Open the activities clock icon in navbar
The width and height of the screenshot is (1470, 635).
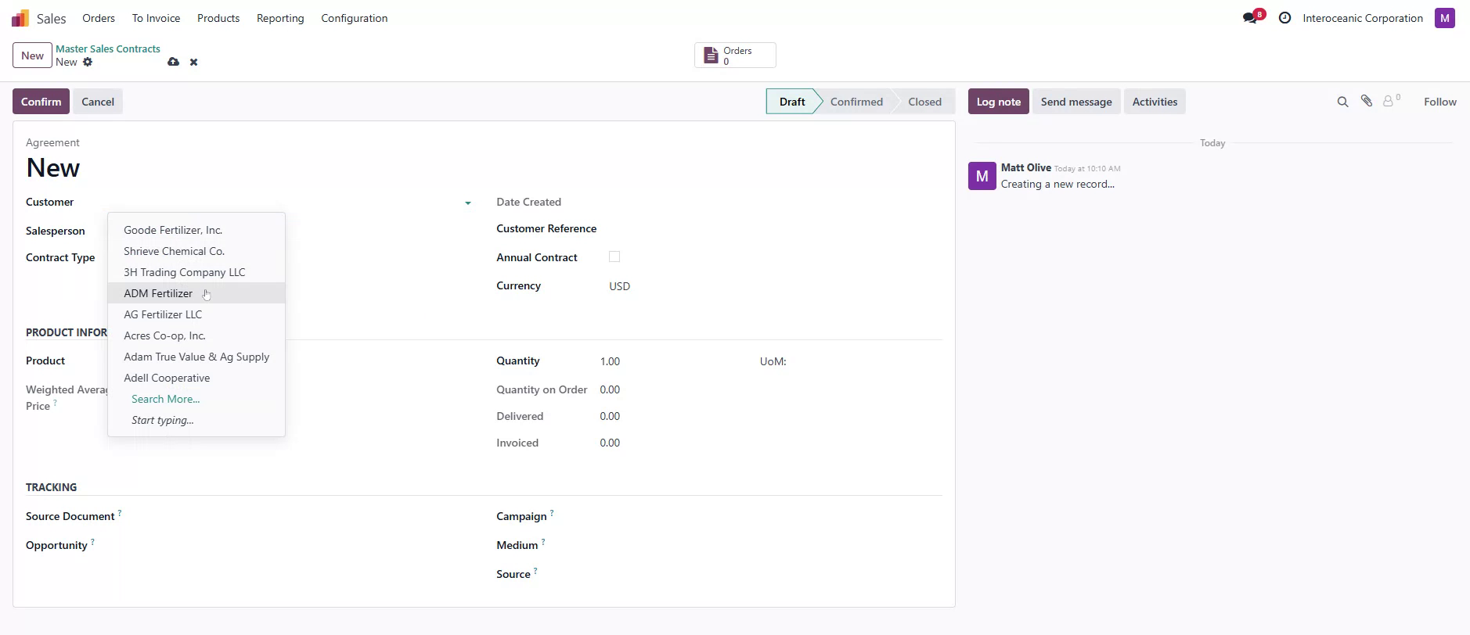(x=1284, y=18)
